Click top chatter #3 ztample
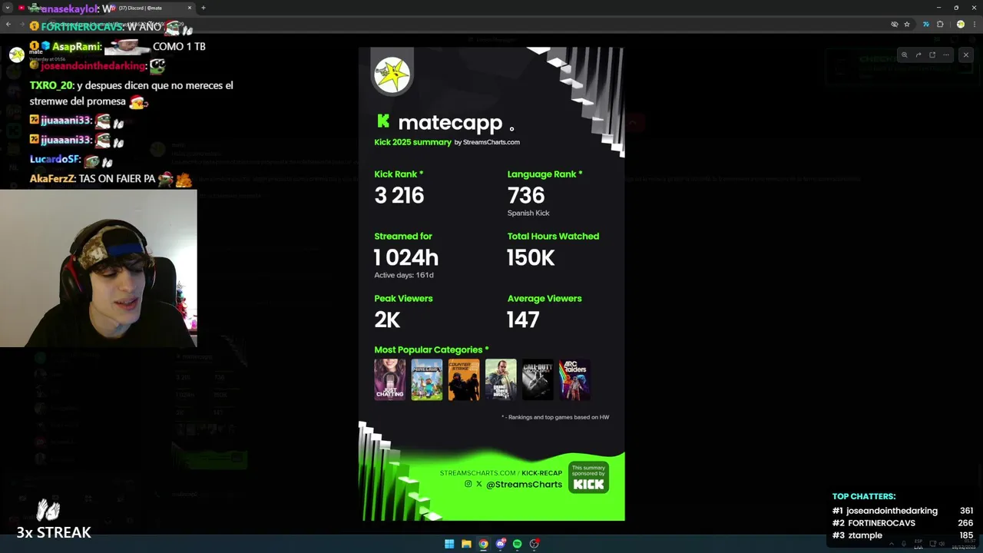This screenshot has height=553, width=983. tap(865, 535)
